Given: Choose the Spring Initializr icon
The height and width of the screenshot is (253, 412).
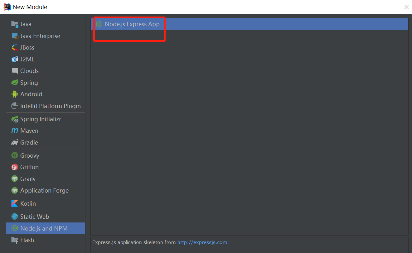Looking at the screenshot, I should (15, 119).
